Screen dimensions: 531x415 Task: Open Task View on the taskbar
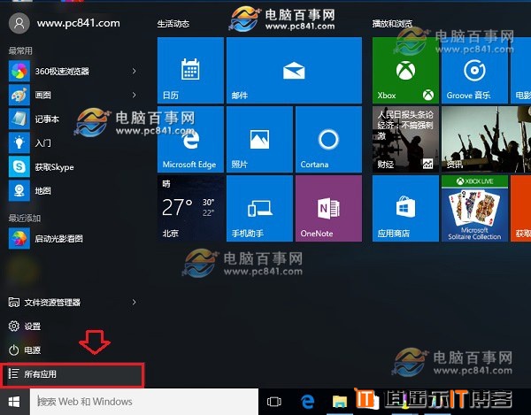click(274, 402)
